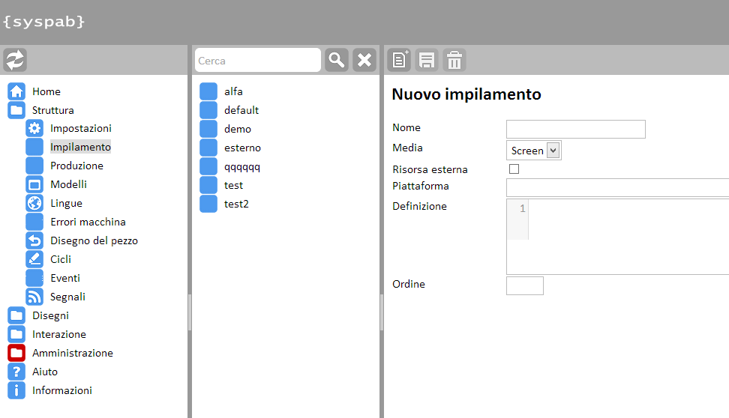The image size is (729, 418).
Task: Open the Produzione menu item
Action: click(x=76, y=166)
